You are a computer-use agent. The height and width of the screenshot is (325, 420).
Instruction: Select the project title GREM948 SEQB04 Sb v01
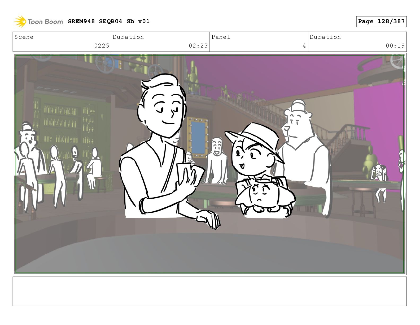point(108,21)
